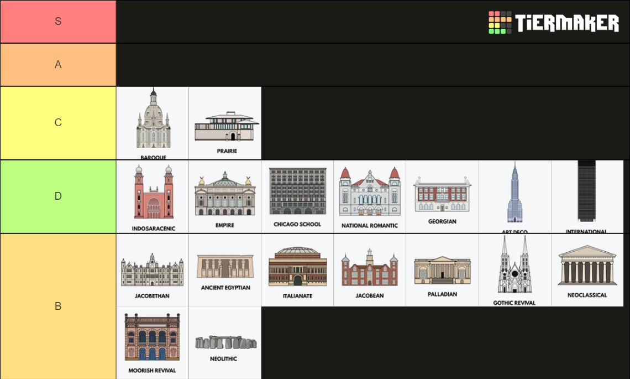Select the Neoclassical columned building icon
The width and height of the screenshot is (630, 379).
587,268
